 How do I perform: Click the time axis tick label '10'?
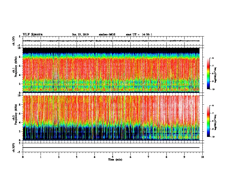pos(202,157)
